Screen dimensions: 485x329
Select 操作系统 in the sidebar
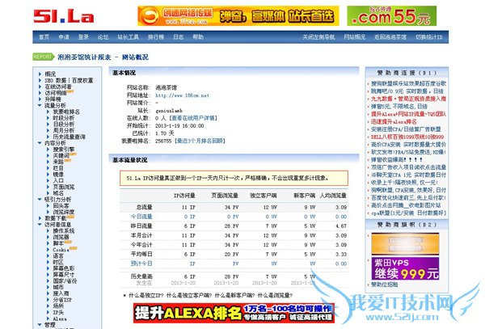pos(64,230)
